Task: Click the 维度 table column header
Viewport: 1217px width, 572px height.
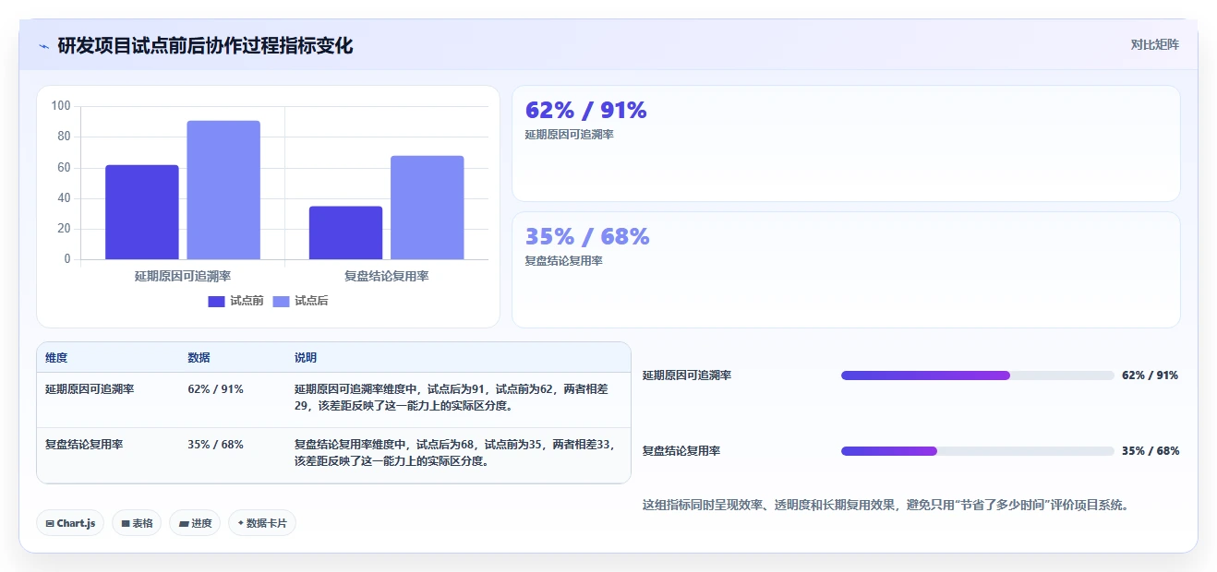Action: pos(56,358)
